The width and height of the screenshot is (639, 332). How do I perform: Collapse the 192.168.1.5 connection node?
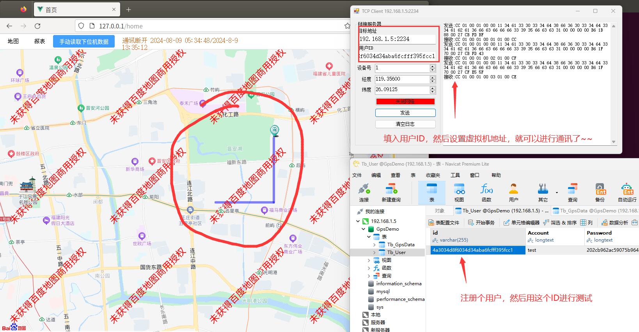pos(358,221)
